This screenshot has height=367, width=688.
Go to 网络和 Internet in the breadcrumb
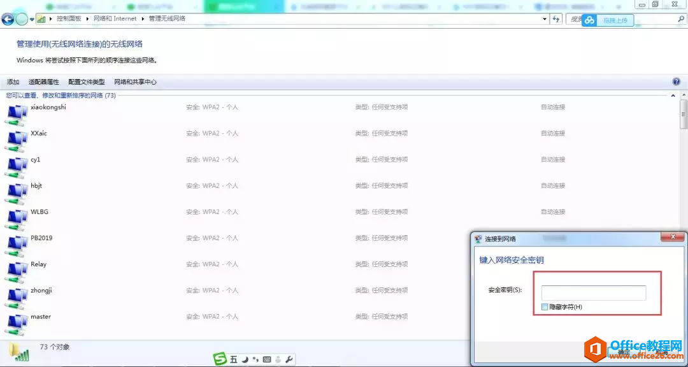click(x=115, y=19)
